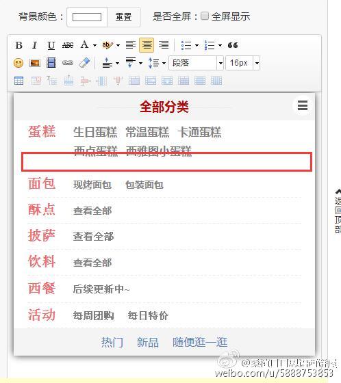Toggle center alignment
341x383 pixels.
point(147,45)
